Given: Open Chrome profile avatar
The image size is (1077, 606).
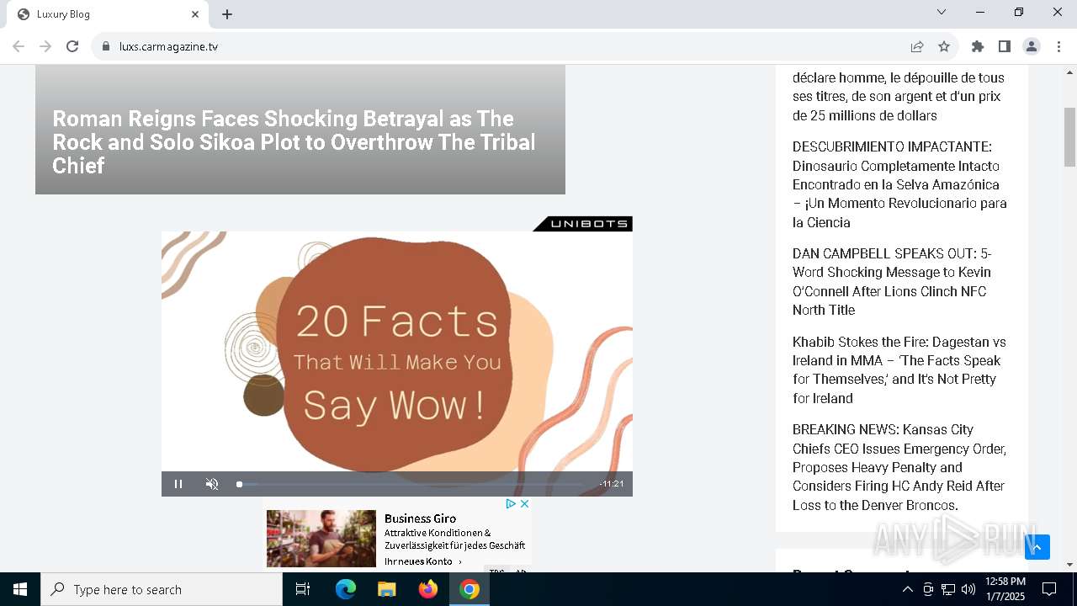Looking at the screenshot, I should tap(1032, 46).
